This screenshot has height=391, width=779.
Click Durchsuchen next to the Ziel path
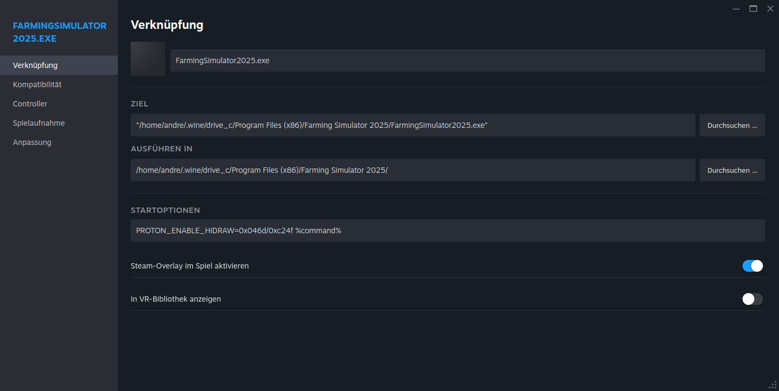click(x=732, y=125)
